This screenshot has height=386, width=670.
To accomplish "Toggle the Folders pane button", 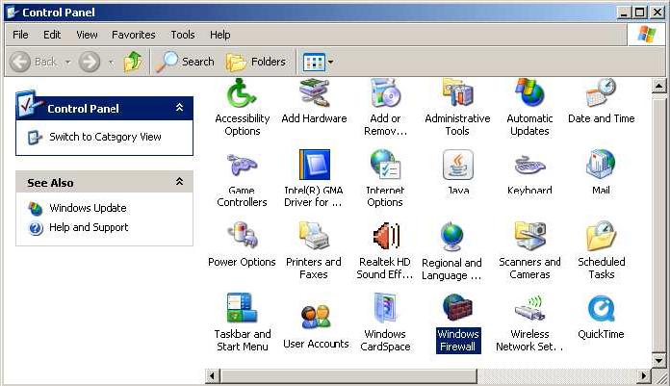I will (255, 62).
